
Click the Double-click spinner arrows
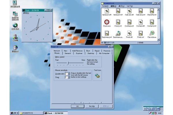coord(69,74)
